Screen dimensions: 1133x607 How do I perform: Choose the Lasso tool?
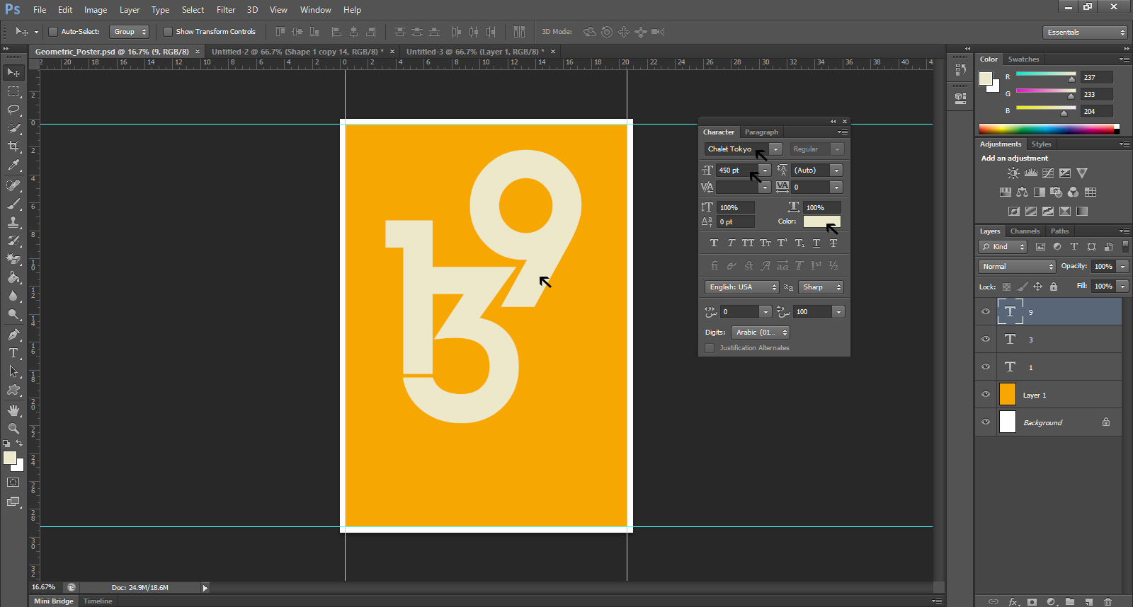coord(13,110)
